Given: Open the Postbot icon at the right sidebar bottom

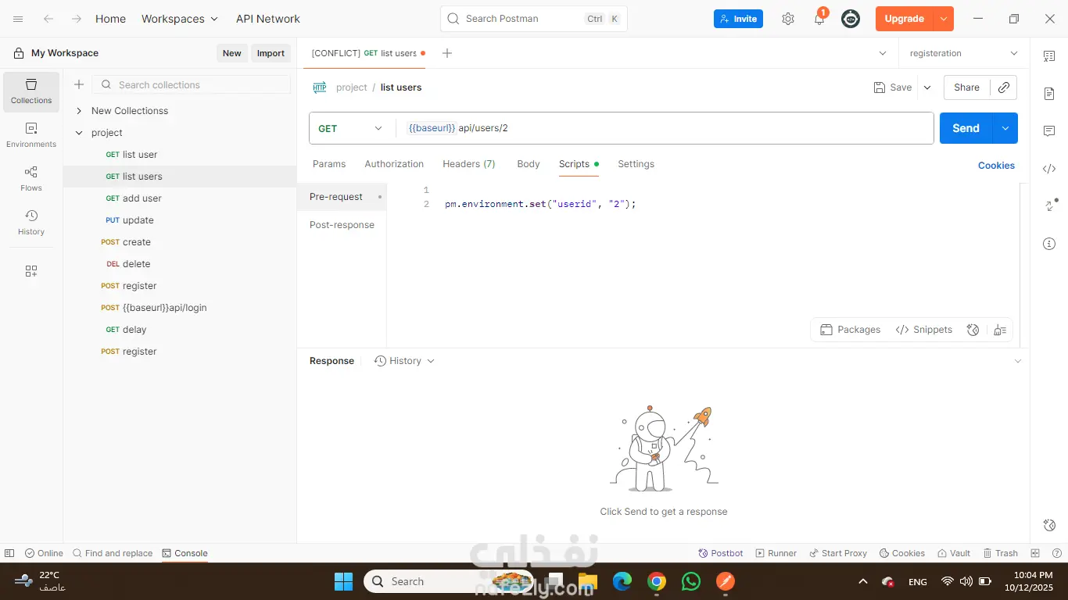Looking at the screenshot, I should pyautogui.click(x=1049, y=525).
